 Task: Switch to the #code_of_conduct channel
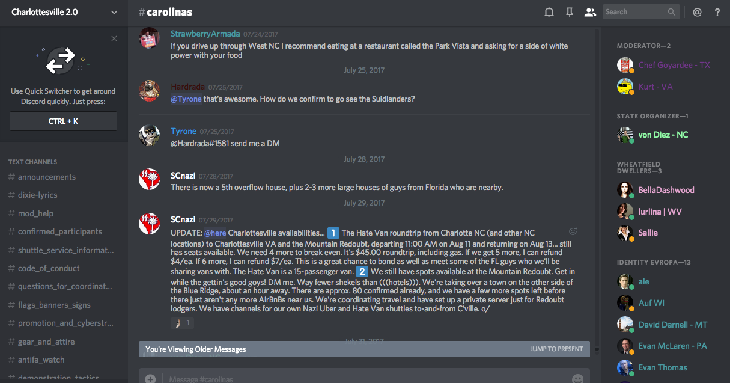click(x=49, y=268)
